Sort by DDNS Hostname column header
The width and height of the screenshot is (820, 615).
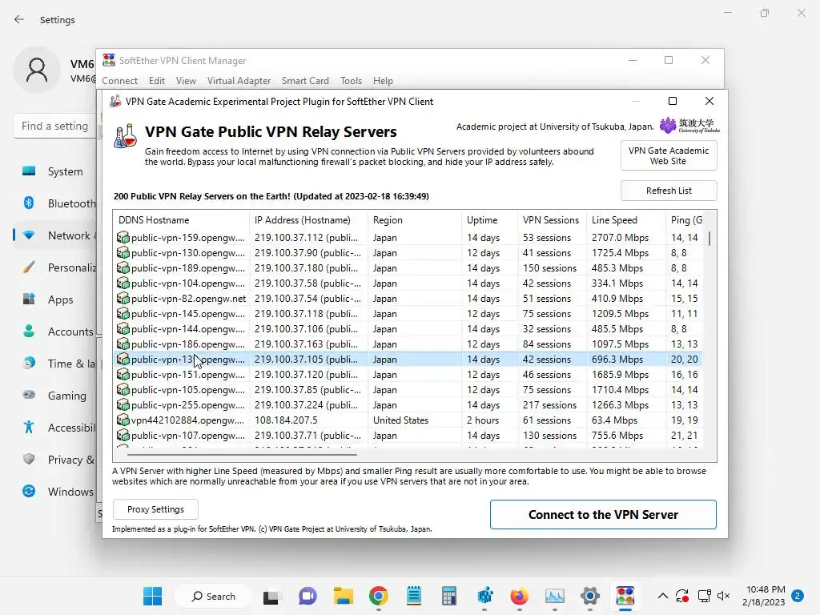(181, 220)
